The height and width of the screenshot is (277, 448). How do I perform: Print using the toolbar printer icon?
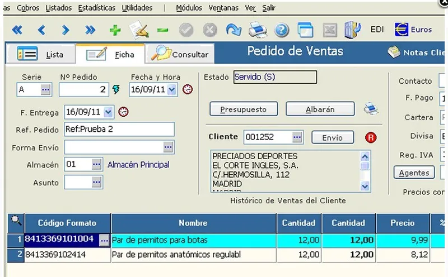[x=258, y=30]
